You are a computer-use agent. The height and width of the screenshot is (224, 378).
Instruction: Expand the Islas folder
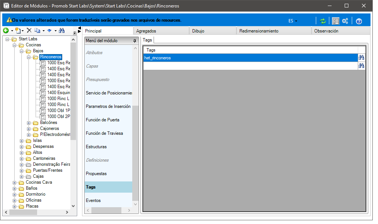coord(21,141)
